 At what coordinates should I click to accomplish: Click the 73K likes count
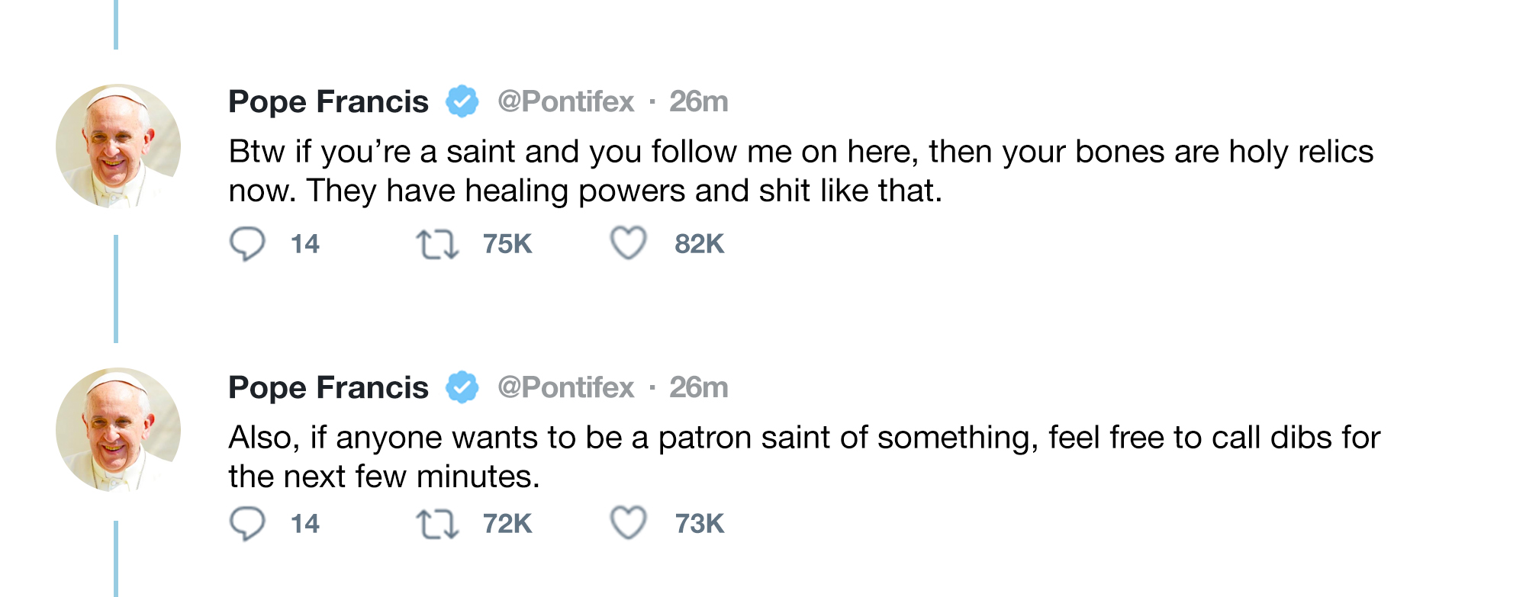[x=699, y=524]
